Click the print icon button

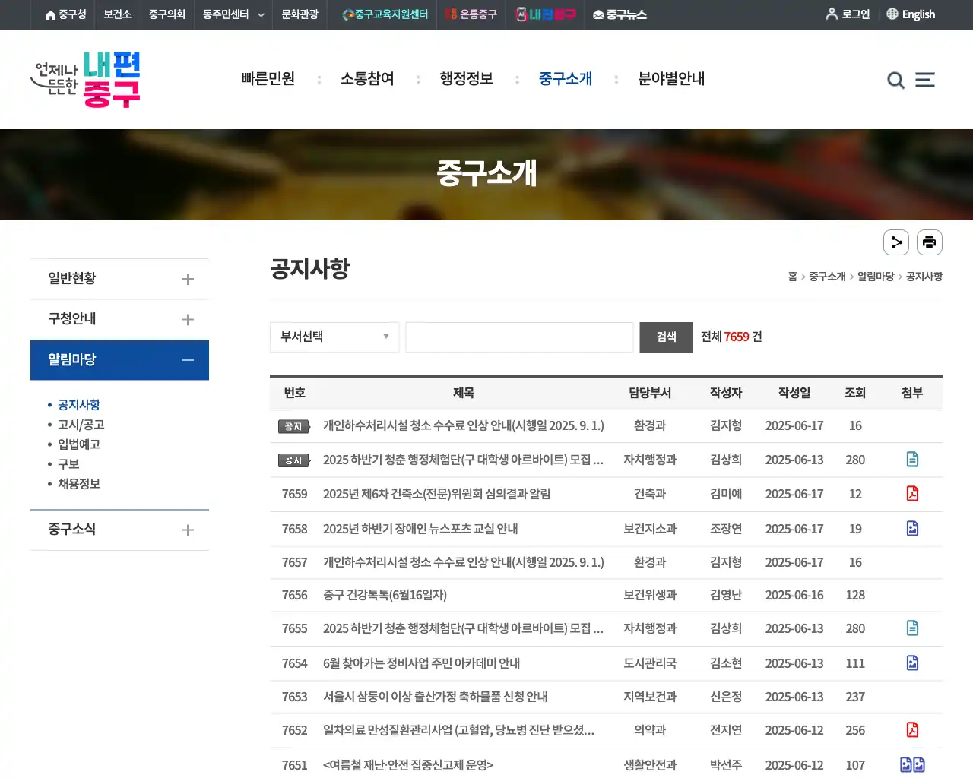click(930, 242)
